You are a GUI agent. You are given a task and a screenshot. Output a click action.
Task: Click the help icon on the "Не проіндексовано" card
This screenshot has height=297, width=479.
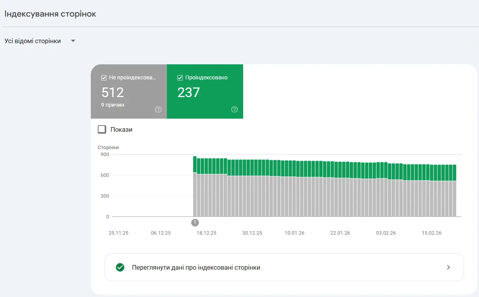(x=158, y=109)
